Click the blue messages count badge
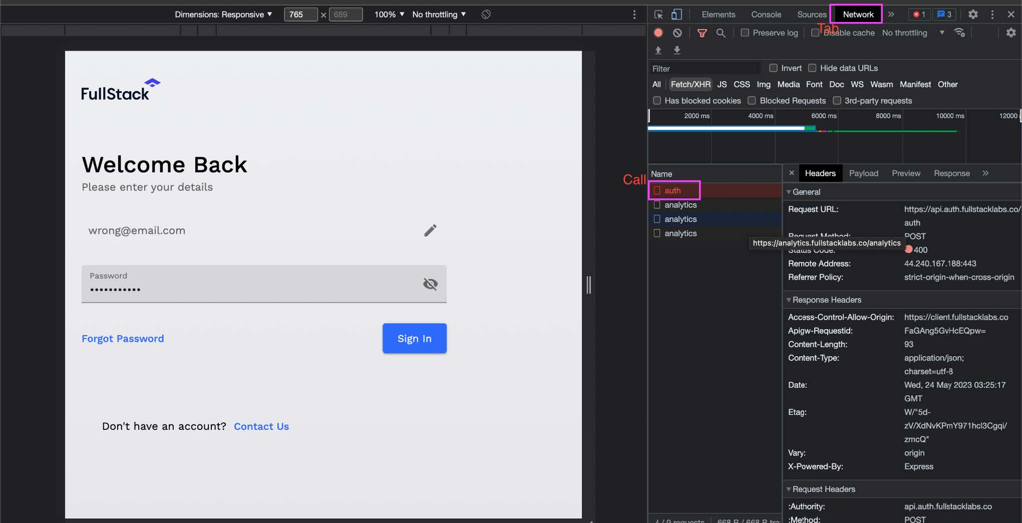Image resolution: width=1022 pixels, height=523 pixels. 944,15
